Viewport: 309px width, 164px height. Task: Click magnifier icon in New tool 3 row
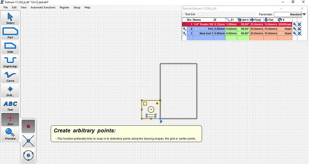295,34
